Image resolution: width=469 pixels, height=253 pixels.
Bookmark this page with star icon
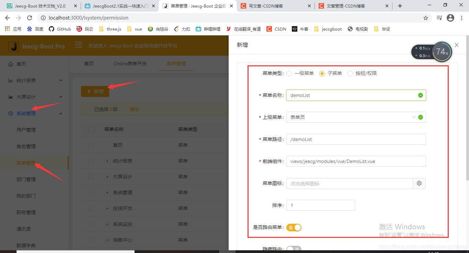pyautogui.click(x=426, y=18)
